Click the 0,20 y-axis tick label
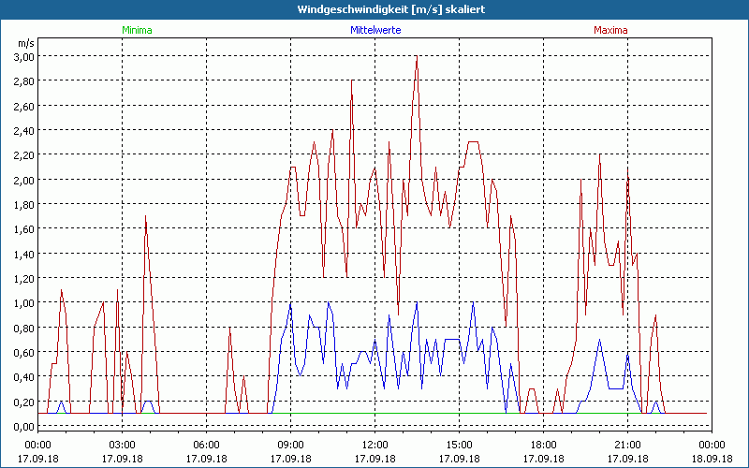 pyautogui.click(x=22, y=402)
